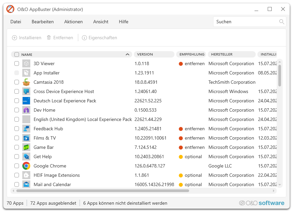293x212 pixels.
Task: Open the Aktionen menu
Action: click(x=74, y=22)
